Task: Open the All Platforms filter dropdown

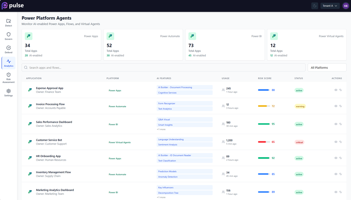Action: (327, 68)
